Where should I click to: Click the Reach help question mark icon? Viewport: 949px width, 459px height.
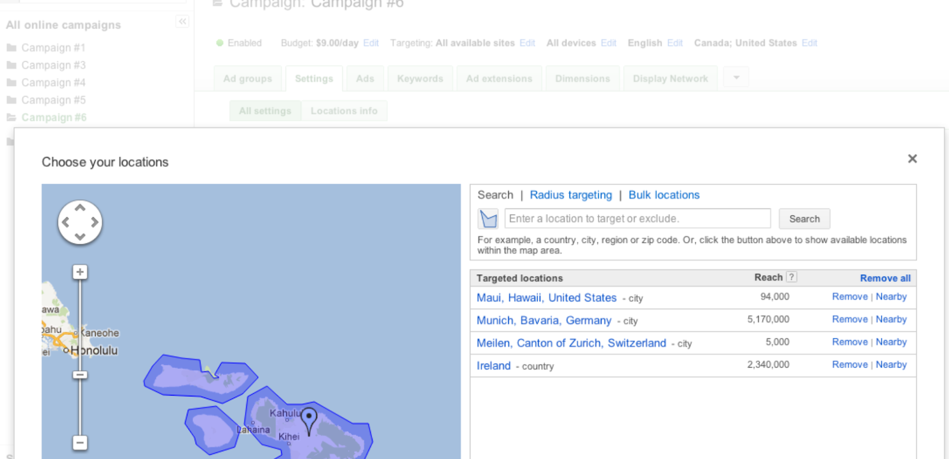click(x=791, y=277)
